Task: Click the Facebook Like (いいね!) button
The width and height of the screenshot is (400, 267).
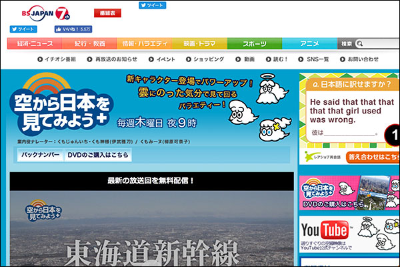Action: (73, 29)
